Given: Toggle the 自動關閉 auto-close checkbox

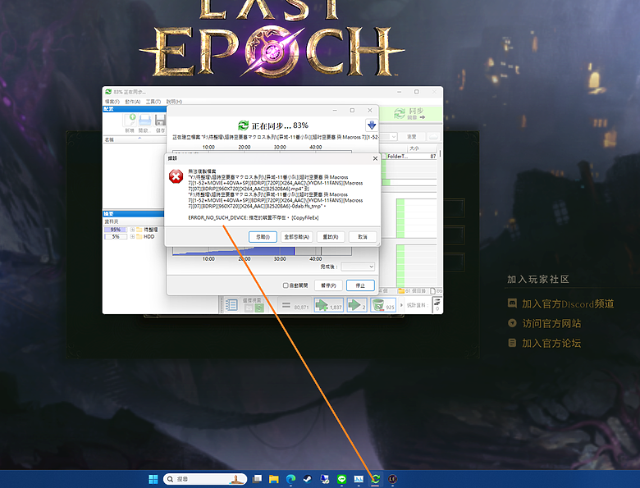Looking at the screenshot, I should (x=286, y=285).
